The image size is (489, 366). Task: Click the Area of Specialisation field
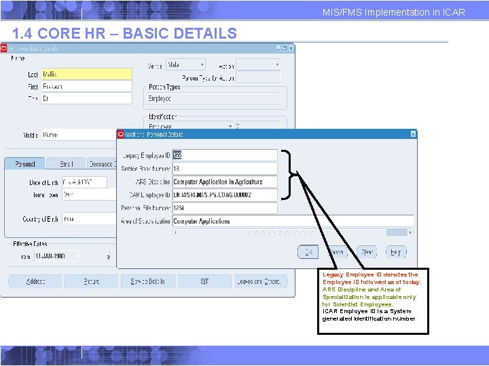pos(293,221)
